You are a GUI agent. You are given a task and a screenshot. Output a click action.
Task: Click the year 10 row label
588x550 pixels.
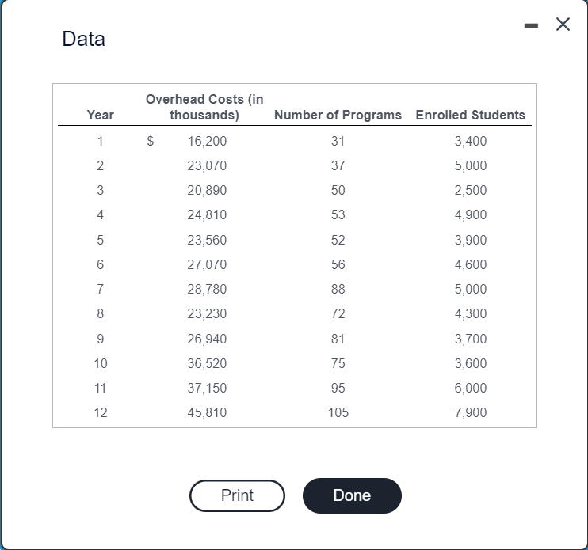[x=100, y=364]
